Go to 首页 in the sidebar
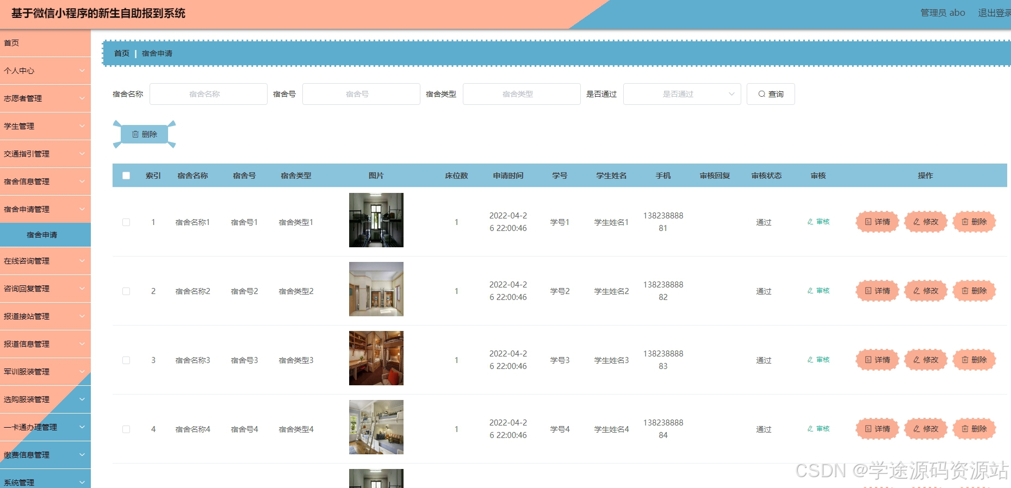 (x=45, y=43)
